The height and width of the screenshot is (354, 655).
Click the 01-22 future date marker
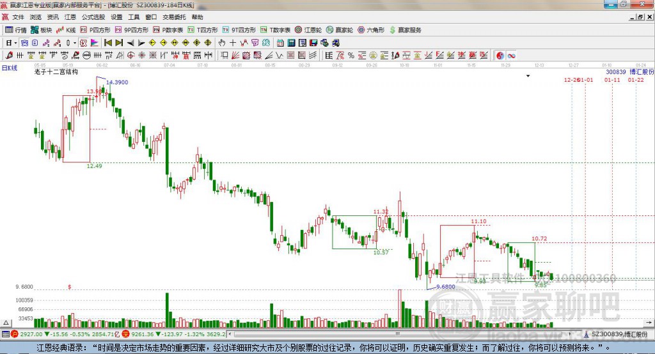[x=636, y=80]
